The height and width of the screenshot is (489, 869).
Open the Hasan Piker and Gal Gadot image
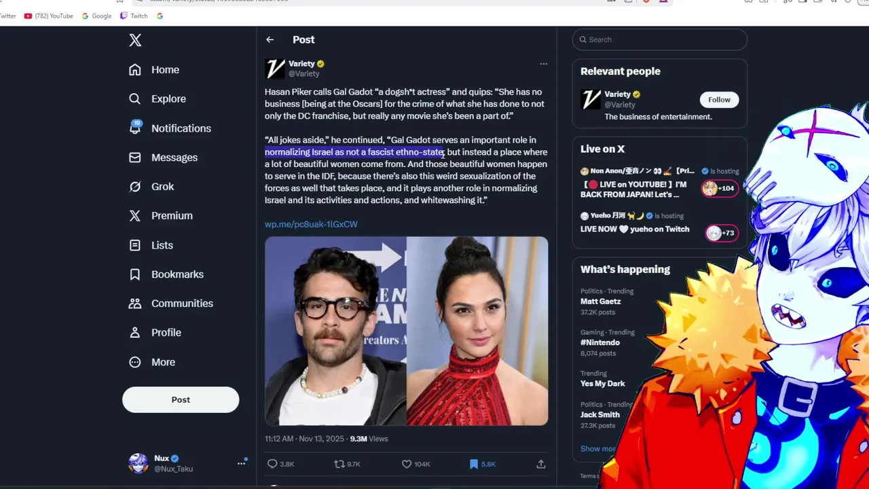[x=406, y=331]
